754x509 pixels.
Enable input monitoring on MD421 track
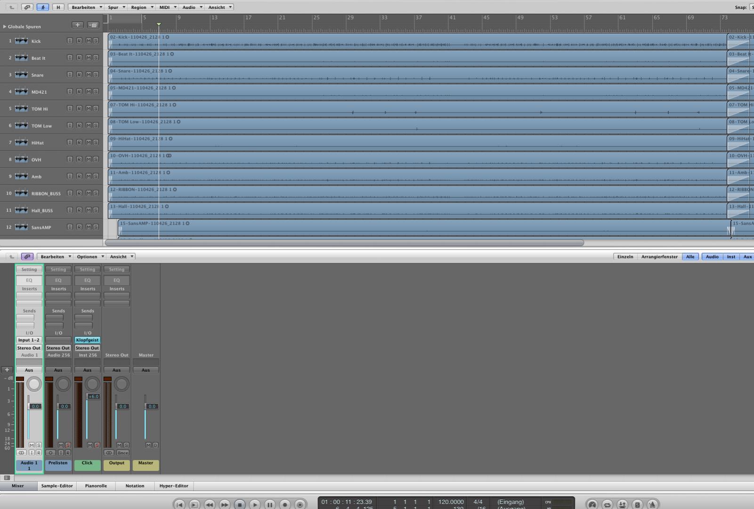pos(70,92)
